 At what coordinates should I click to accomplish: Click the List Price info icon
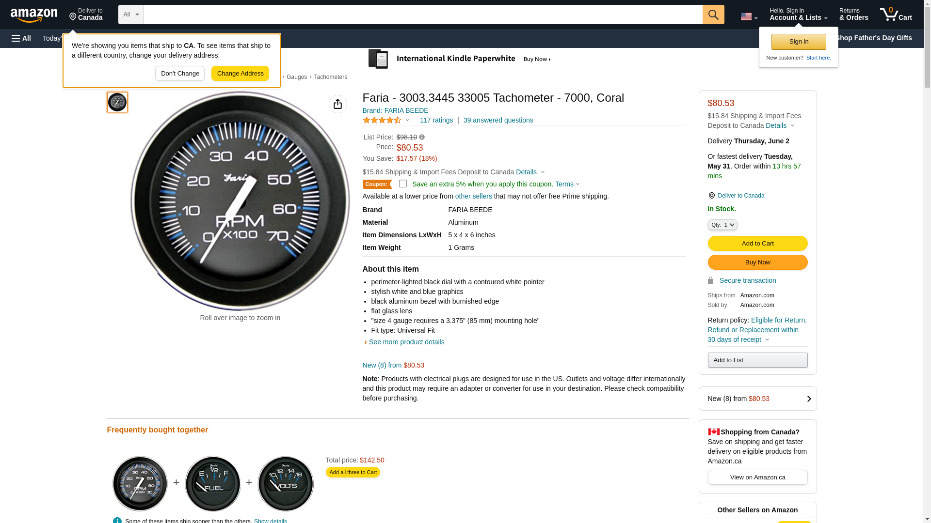click(422, 137)
